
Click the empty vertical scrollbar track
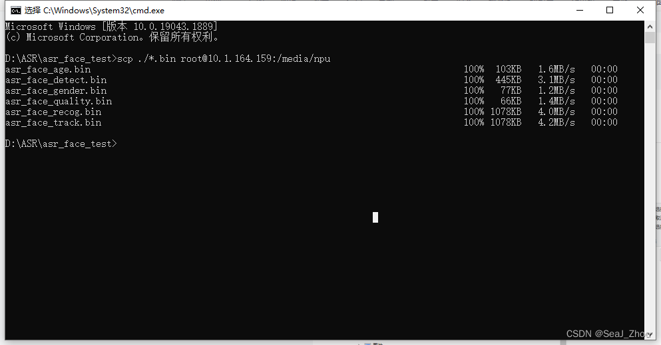[650, 185]
